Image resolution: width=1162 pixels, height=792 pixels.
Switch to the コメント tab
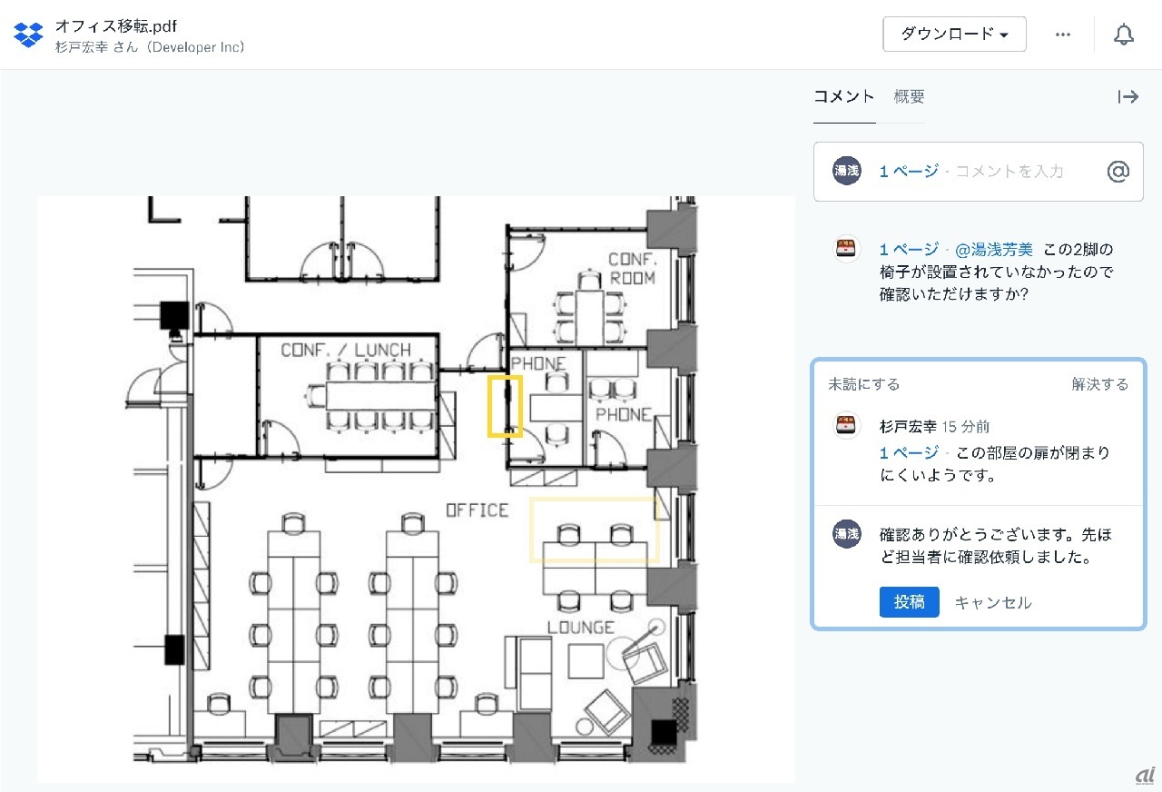[x=844, y=97]
